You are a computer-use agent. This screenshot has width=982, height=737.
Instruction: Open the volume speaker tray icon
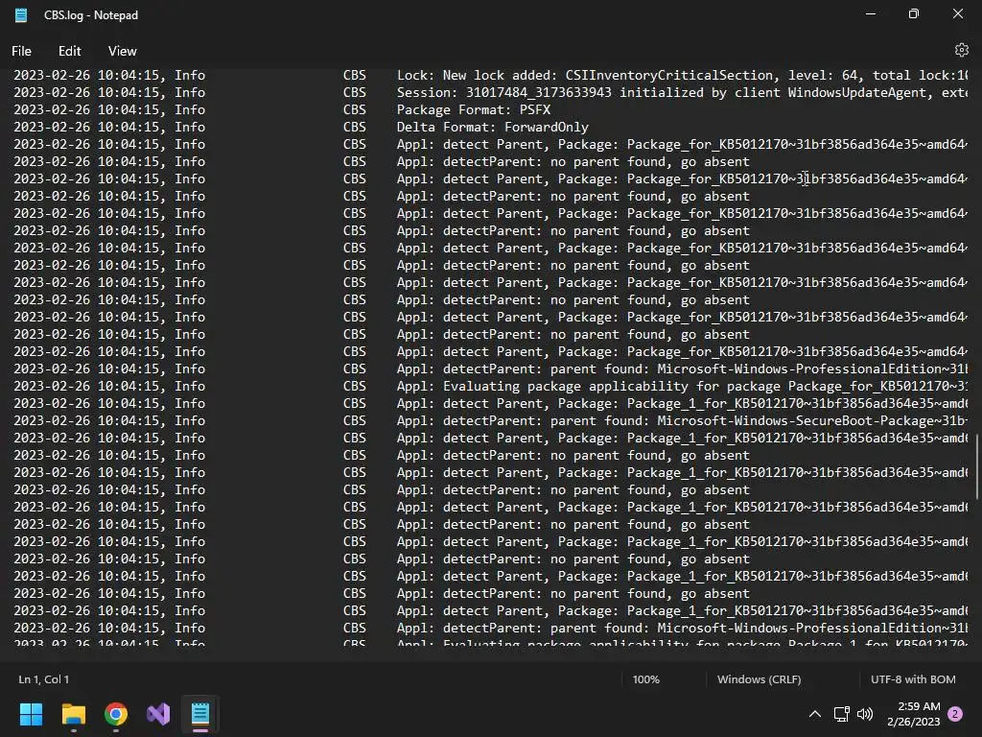865,714
